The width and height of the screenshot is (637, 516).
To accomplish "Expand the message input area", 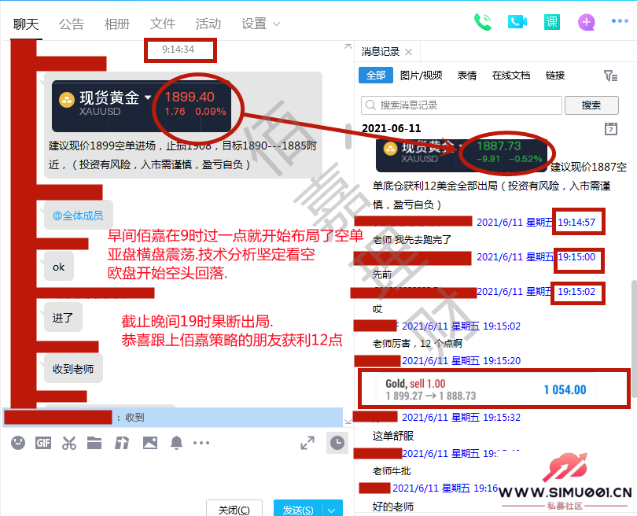I will coord(307,443).
